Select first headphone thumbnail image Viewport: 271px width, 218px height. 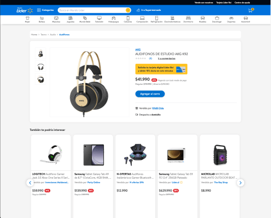coord(41,54)
